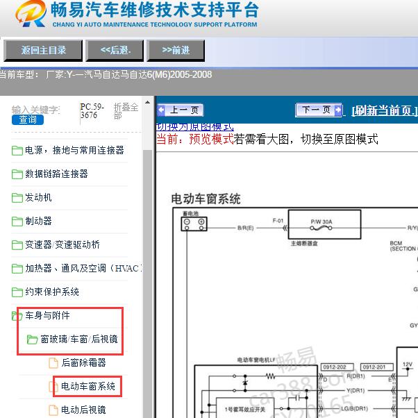Go back with <<后退 button
The width and height of the screenshot is (418, 418).
(x=115, y=51)
